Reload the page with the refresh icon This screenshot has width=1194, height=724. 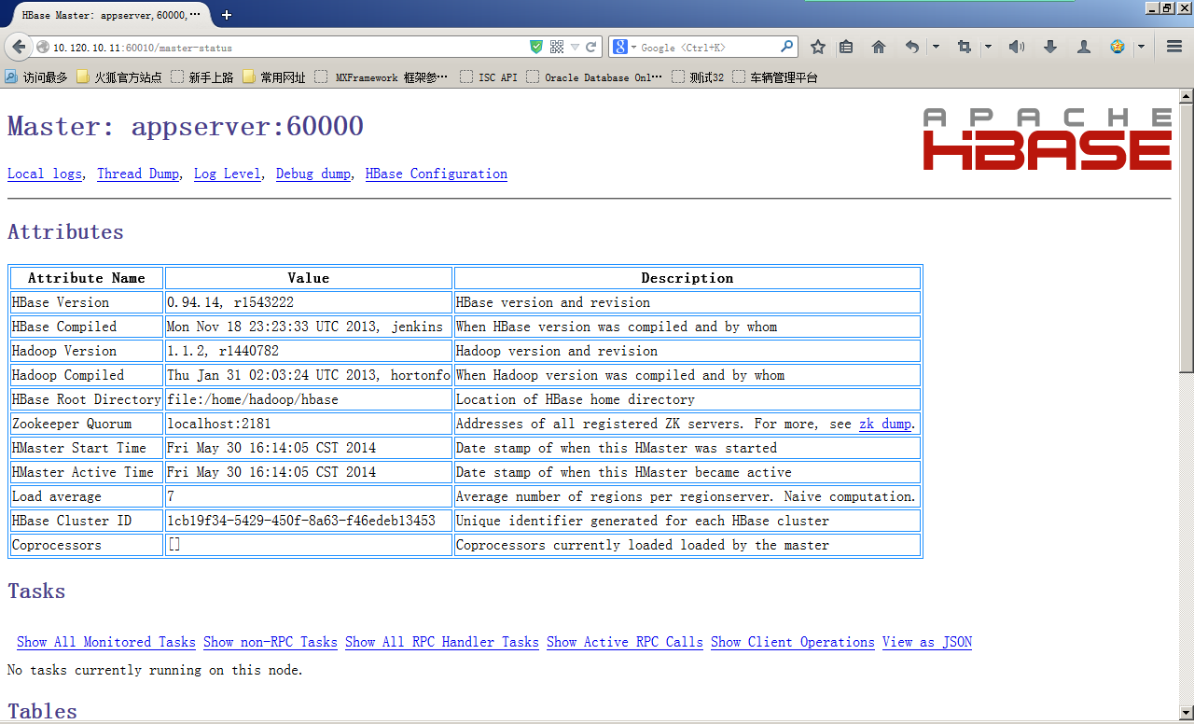(590, 47)
